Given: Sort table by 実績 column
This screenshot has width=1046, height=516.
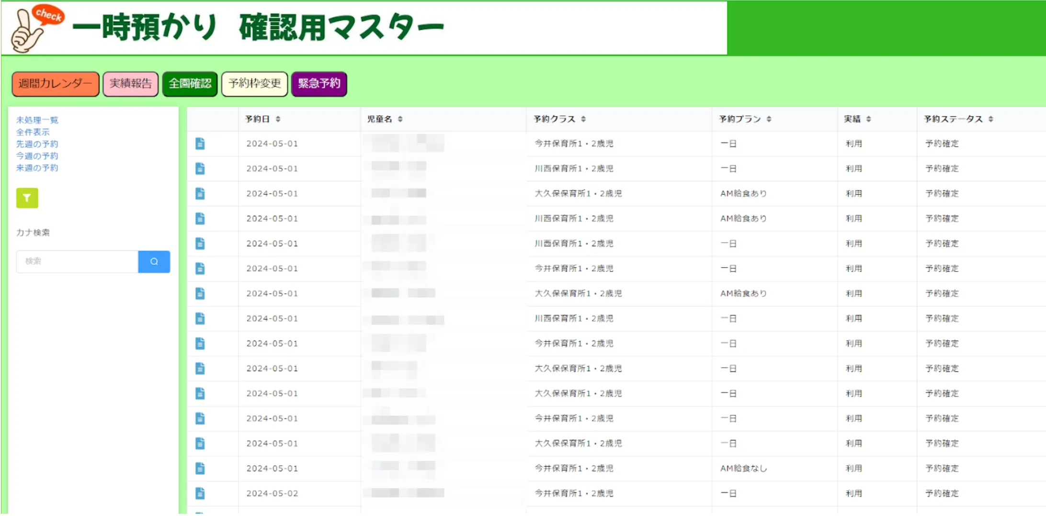Looking at the screenshot, I should pyautogui.click(x=868, y=119).
